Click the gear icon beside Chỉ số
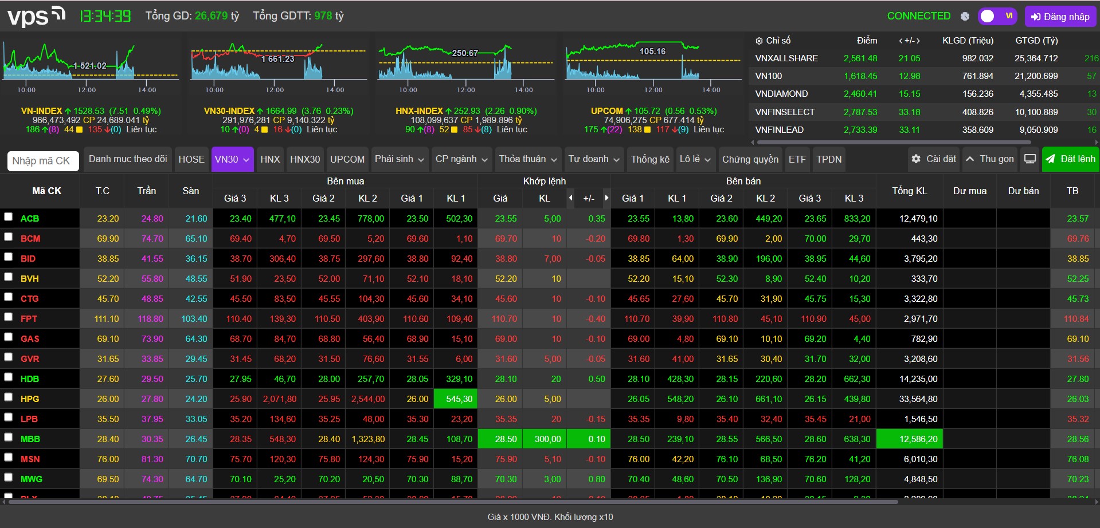Screen dimensions: 1100x528 pyautogui.click(x=759, y=41)
